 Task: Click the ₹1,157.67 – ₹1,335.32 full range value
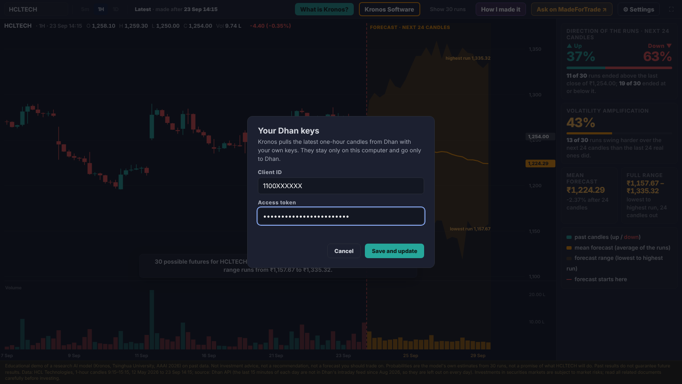pos(645,187)
